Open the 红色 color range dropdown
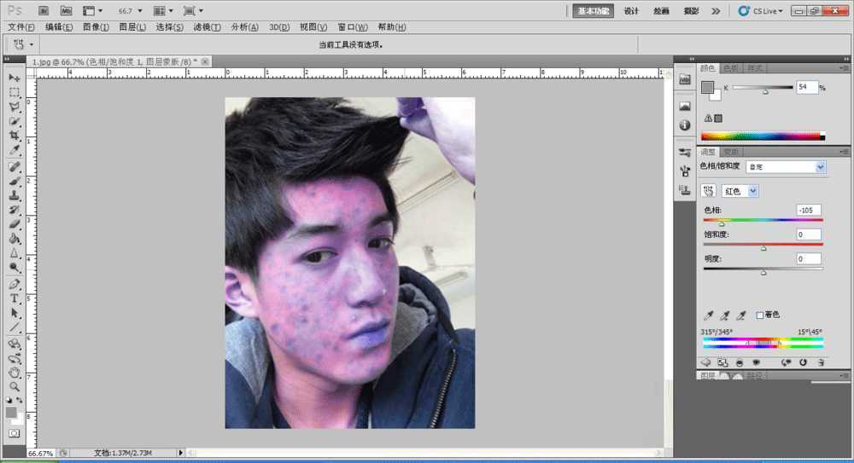 point(740,191)
